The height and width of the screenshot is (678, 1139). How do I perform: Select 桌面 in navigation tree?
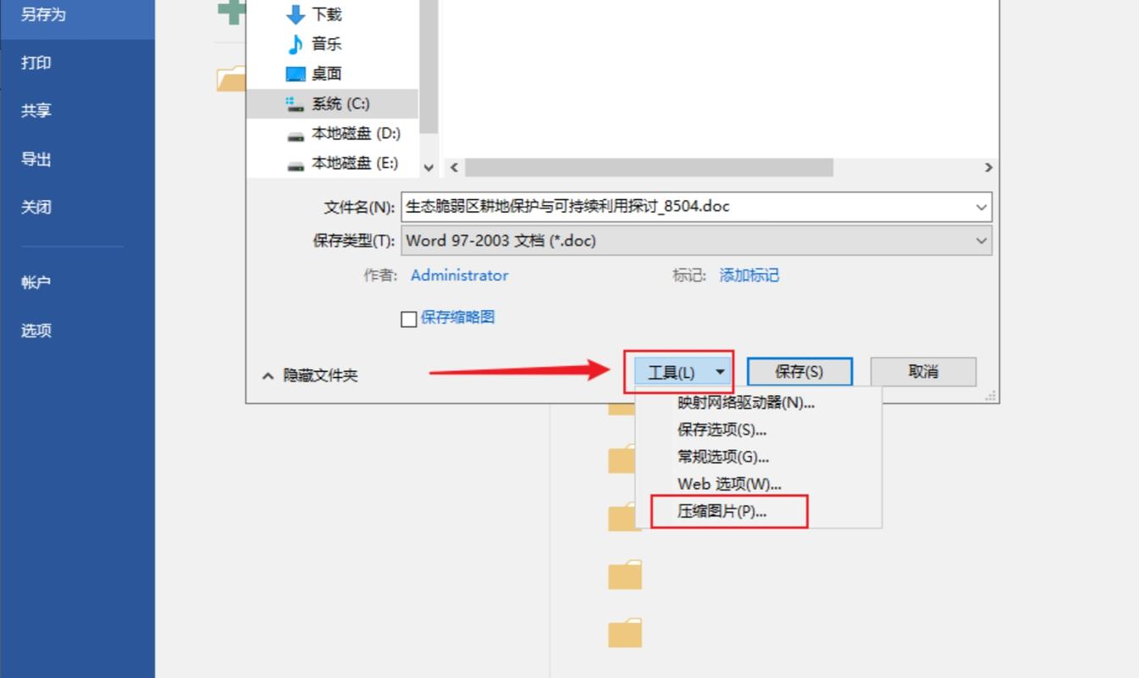point(326,74)
